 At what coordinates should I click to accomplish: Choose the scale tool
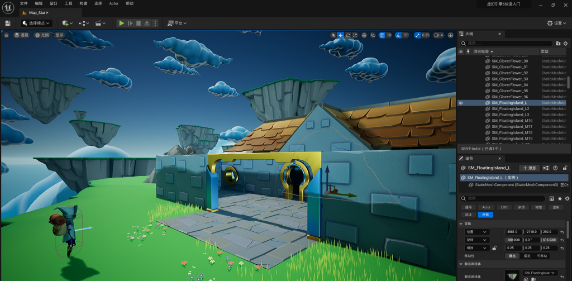[x=355, y=35]
